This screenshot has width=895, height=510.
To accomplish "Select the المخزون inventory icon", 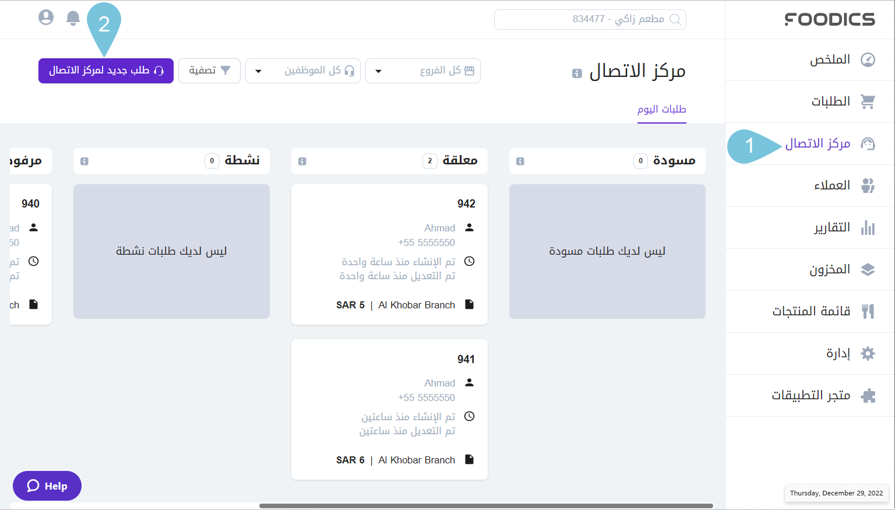I will (868, 269).
